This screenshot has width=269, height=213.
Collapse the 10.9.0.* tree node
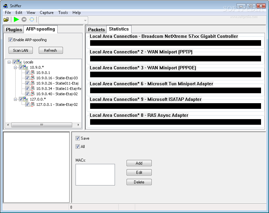pos(16,67)
